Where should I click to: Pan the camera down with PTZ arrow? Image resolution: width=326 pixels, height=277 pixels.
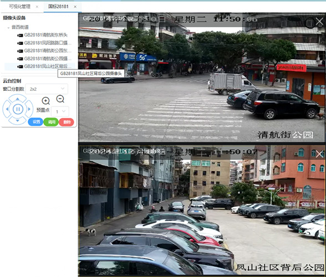[18, 121]
